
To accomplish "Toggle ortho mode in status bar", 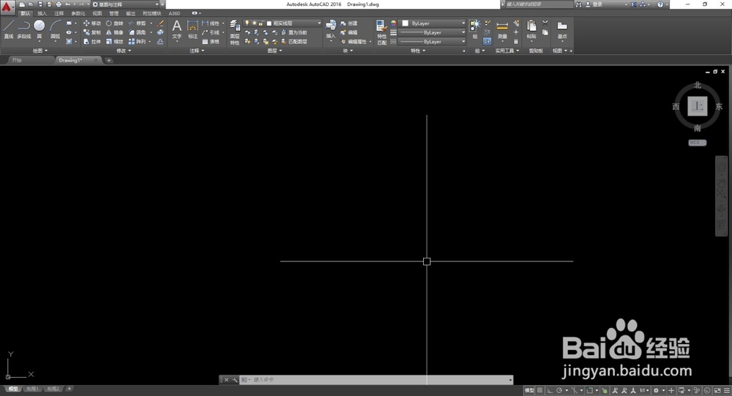I will (x=550, y=390).
